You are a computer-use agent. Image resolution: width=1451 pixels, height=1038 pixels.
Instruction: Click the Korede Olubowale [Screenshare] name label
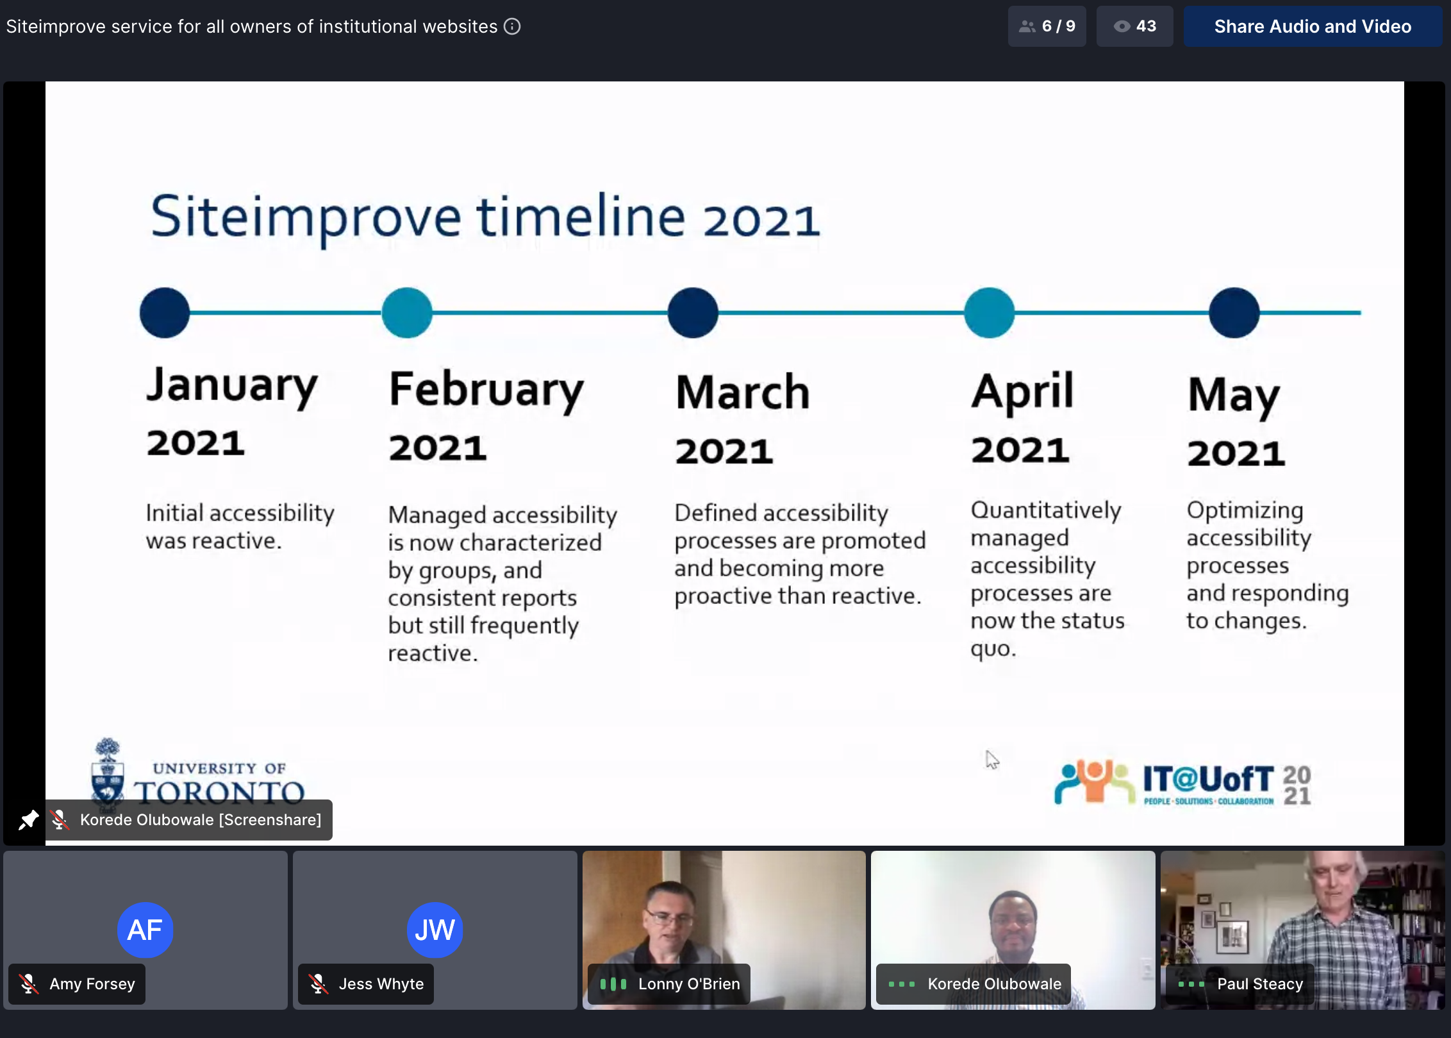tap(201, 819)
